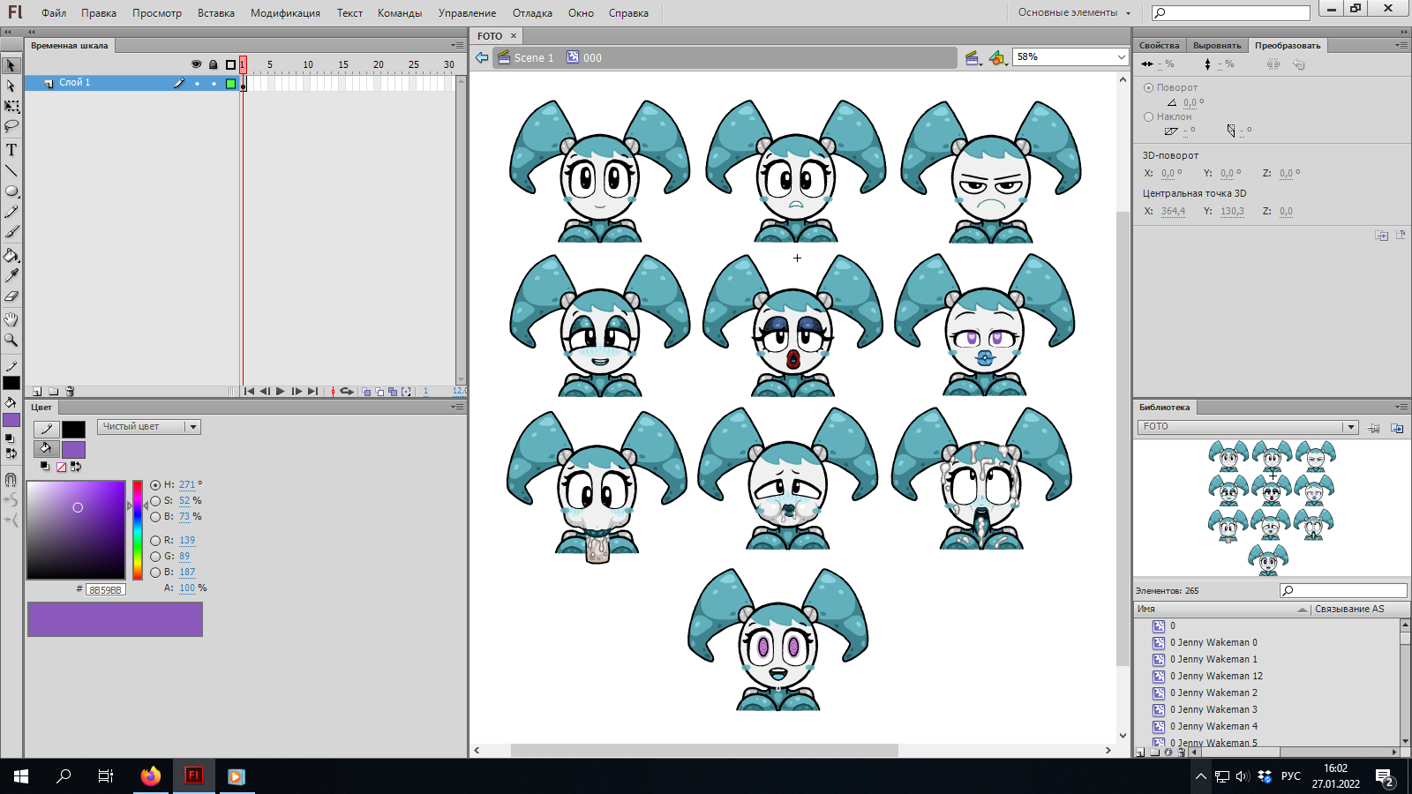
Task: Select the Pencil tool
Action: [x=11, y=212]
